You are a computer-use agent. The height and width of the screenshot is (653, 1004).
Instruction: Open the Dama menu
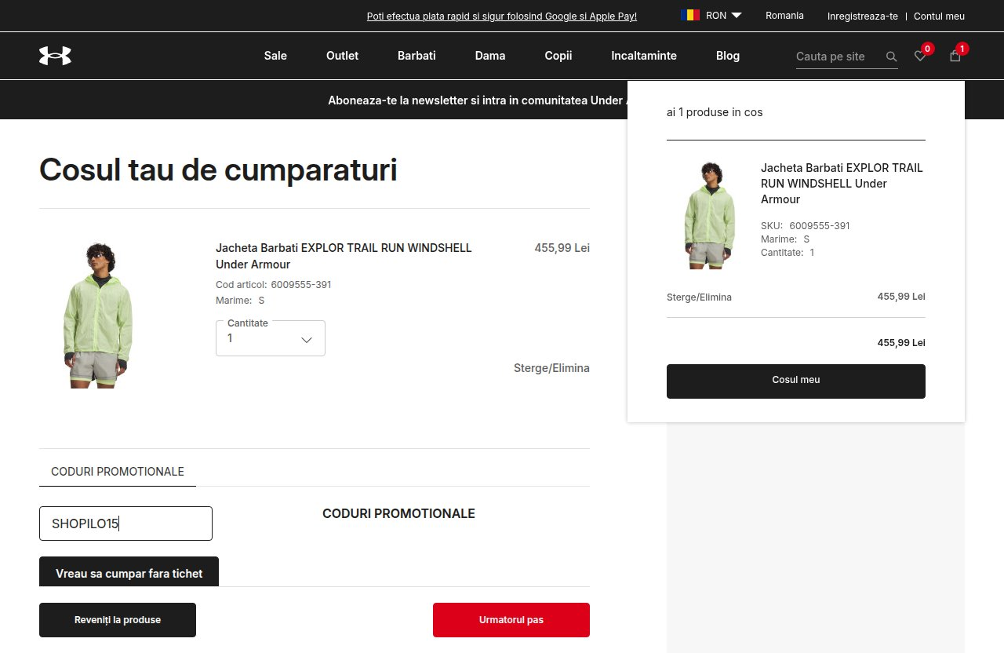[x=490, y=56]
